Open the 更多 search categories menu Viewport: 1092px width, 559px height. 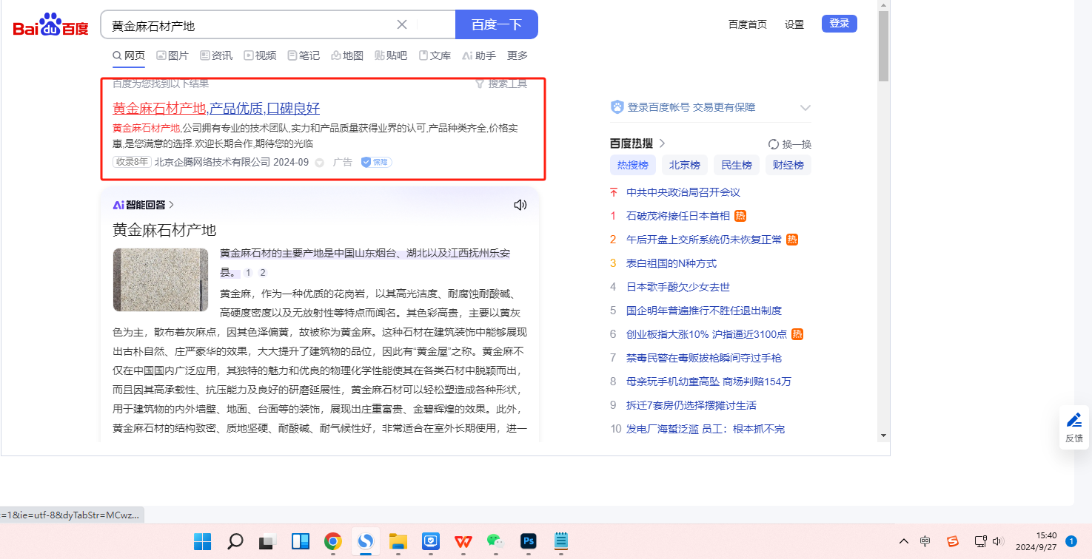coord(517,55)
